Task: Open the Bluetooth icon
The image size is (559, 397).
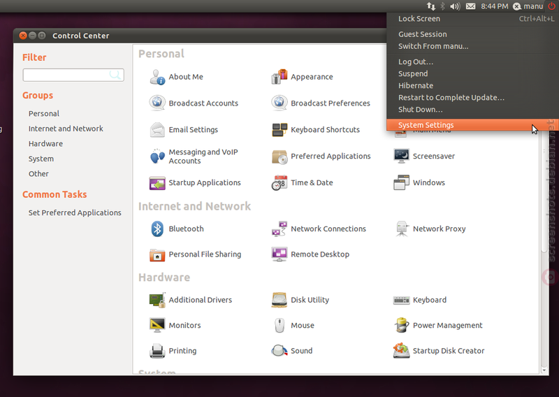Action: click(x=157, y=229)
